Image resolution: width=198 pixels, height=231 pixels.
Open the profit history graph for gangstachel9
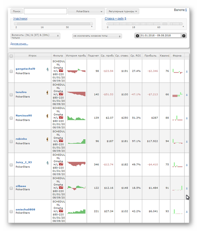pyautogui.click(x=76, y=71)
